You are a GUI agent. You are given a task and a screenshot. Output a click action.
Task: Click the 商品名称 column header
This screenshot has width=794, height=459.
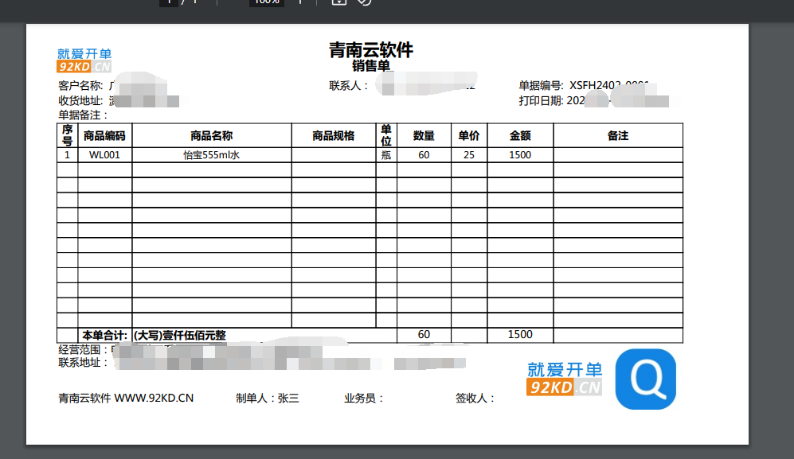(211, 135)
